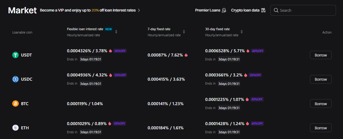
Task: Sort by 30-day fixed rate arrows
Action: pos(242,32)
